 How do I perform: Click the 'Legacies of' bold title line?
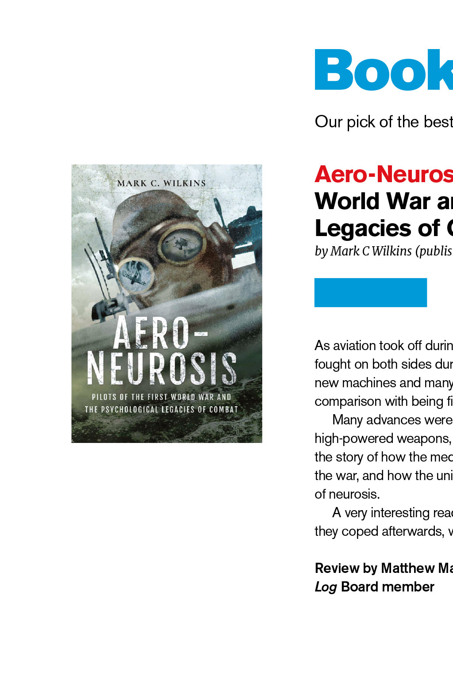point(384,229)
